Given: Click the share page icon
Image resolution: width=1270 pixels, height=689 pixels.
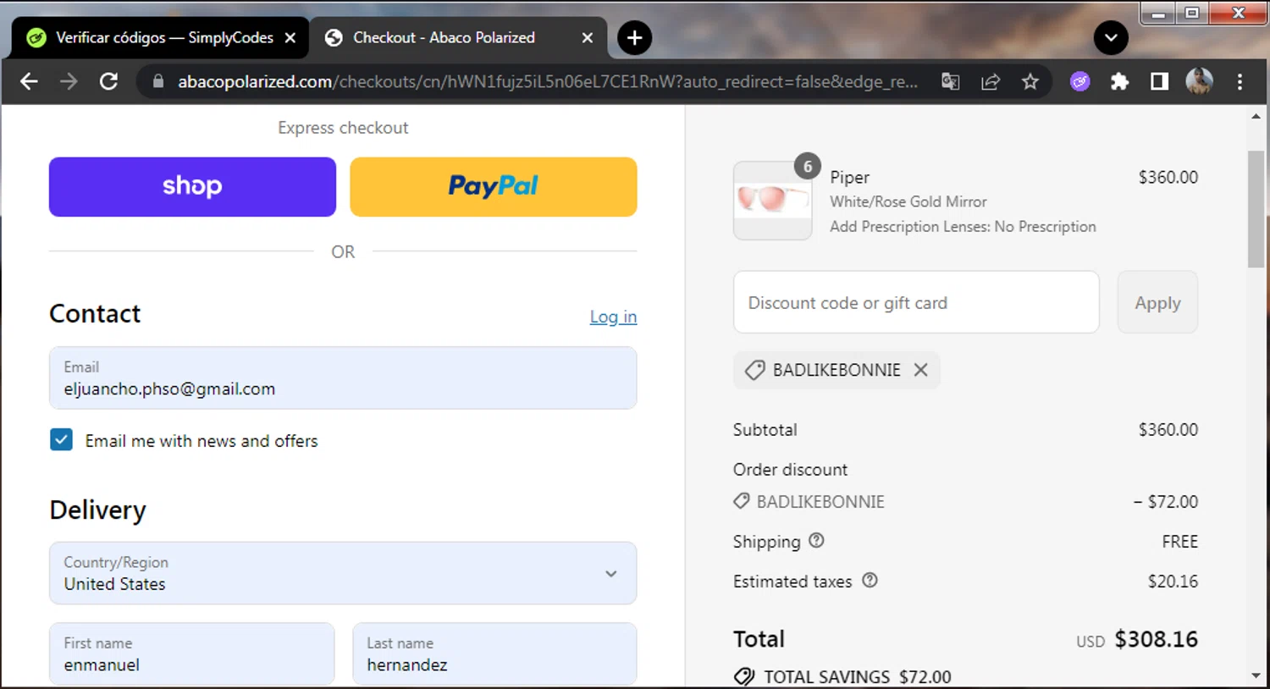Looking at the screenshot, I should coord(991,81).
